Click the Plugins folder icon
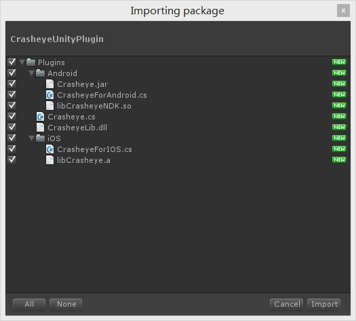 pyautogui.click(x=31, y=62)
